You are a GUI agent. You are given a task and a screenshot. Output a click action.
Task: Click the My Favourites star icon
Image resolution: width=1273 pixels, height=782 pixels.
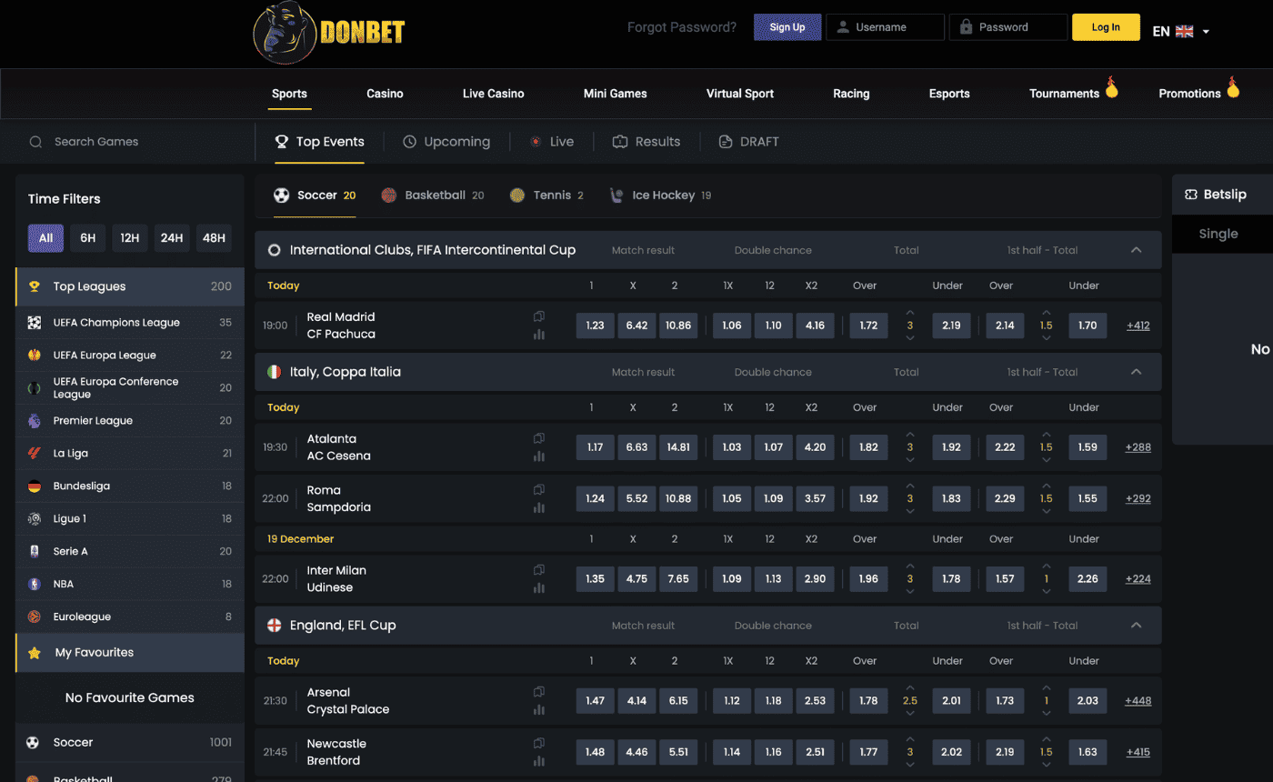tap(35, 653)
